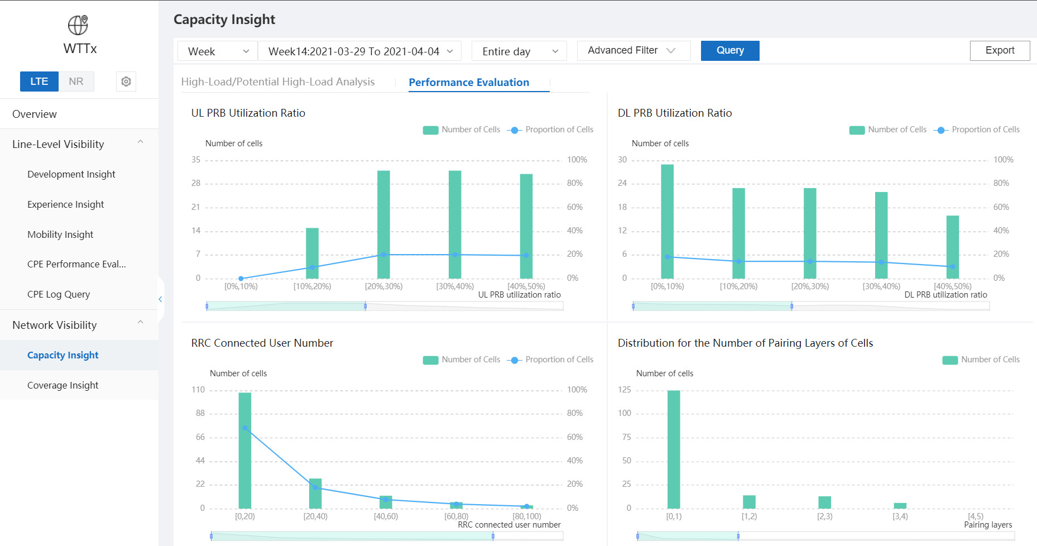Toggle Proportion of Cells legend in DL PRB chart
1037x546 pixels.
(x=977, y=130)
